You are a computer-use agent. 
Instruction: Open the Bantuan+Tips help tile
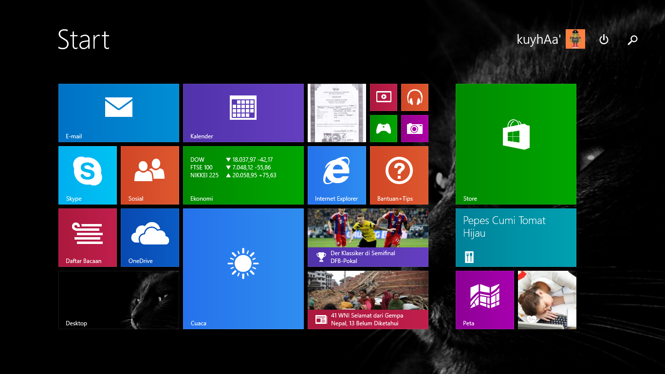(x=399, y=175)
